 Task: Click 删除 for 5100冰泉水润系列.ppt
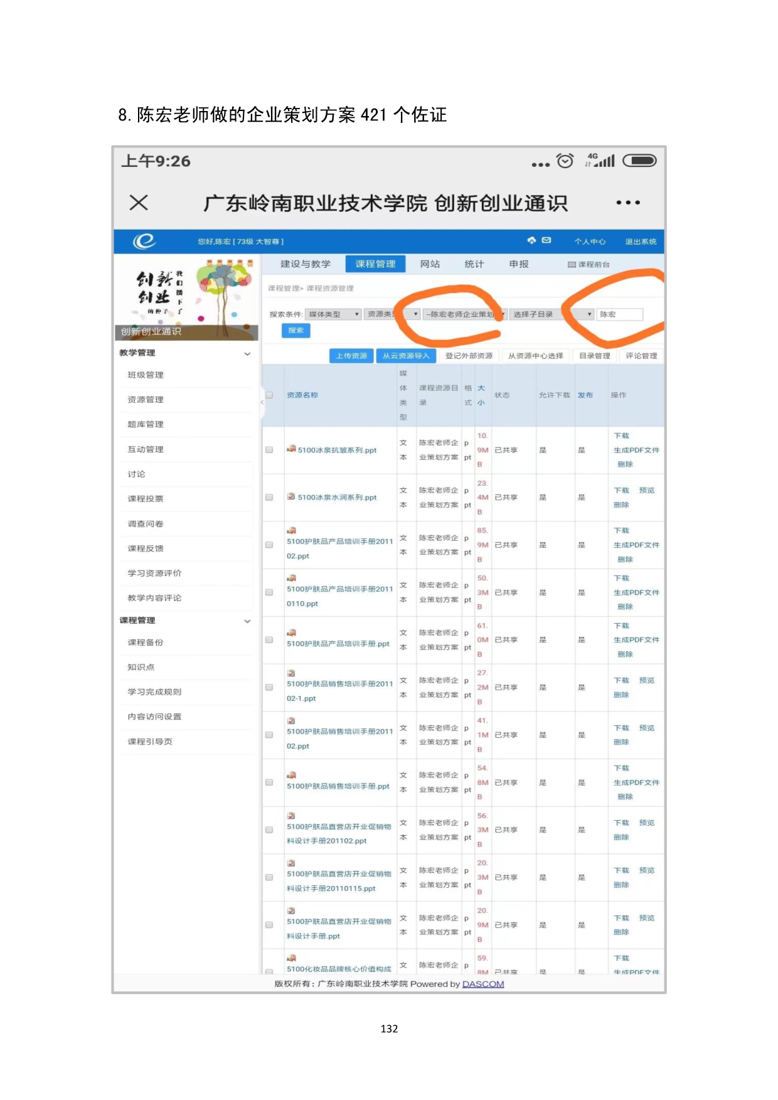click(x=621, y=505)
